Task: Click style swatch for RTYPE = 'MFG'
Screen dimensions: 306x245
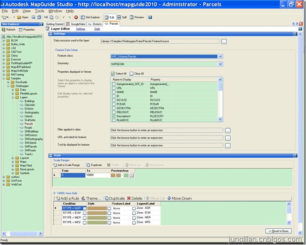Action: (x=97, y=222)
